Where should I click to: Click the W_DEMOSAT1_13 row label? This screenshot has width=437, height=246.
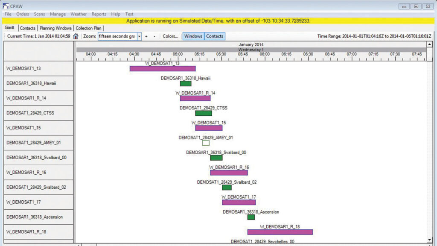(x=38, y=69)
